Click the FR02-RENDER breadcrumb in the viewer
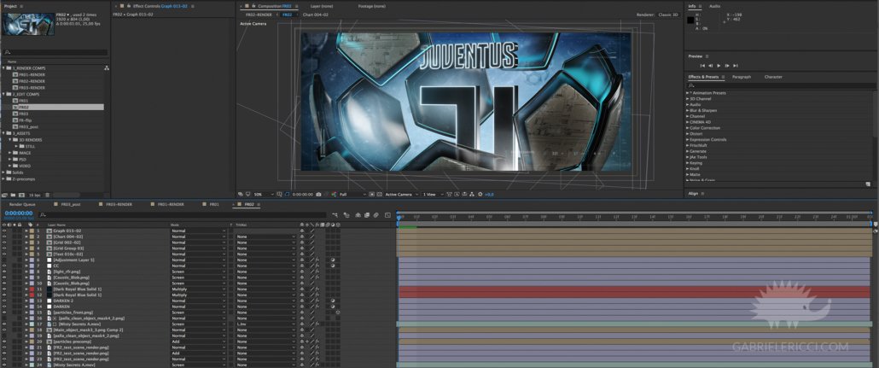The image size is (879, 368). point(259,15)
